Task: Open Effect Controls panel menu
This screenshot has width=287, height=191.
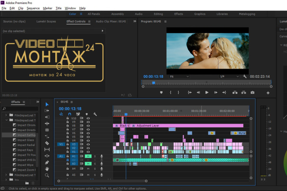Action: (x=89, y=22)
